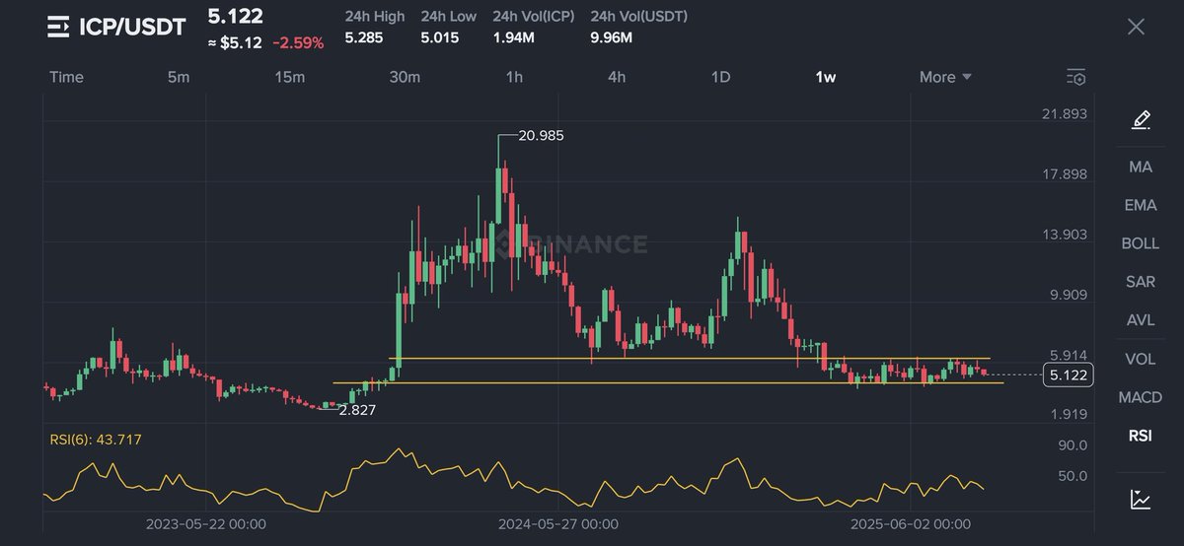
Task: Close the full-screen chart view
Action: [1136, 27]
